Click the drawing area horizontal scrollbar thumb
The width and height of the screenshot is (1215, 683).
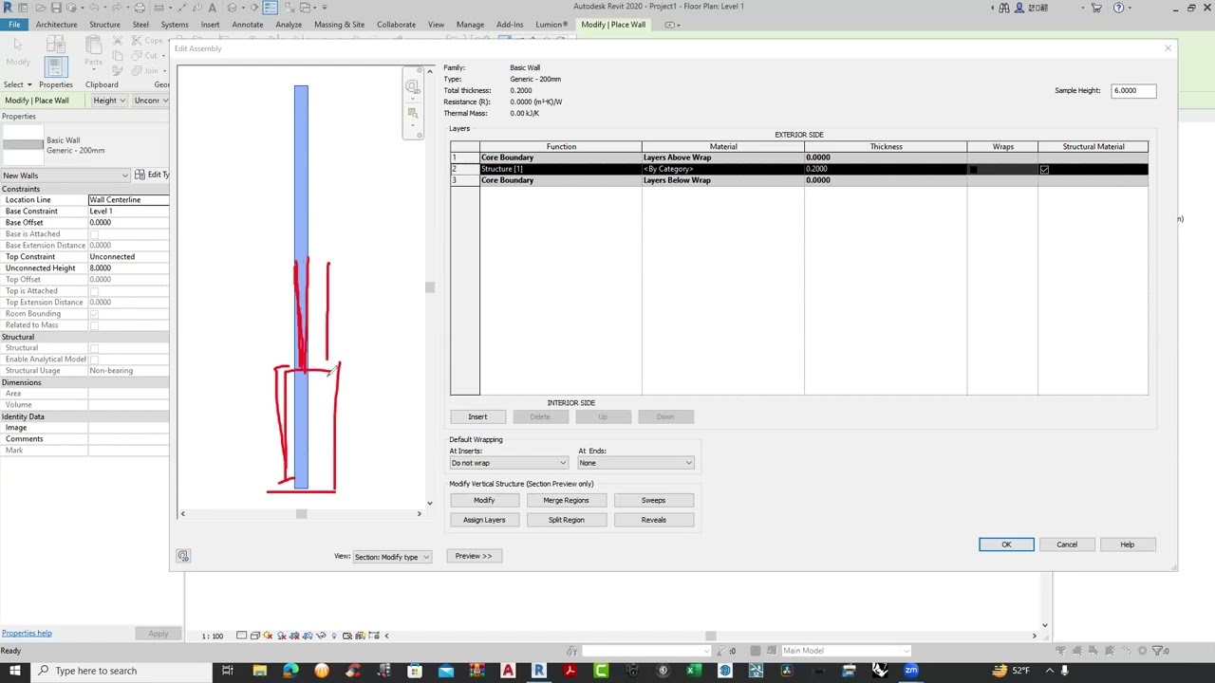(x=710, y=636)
